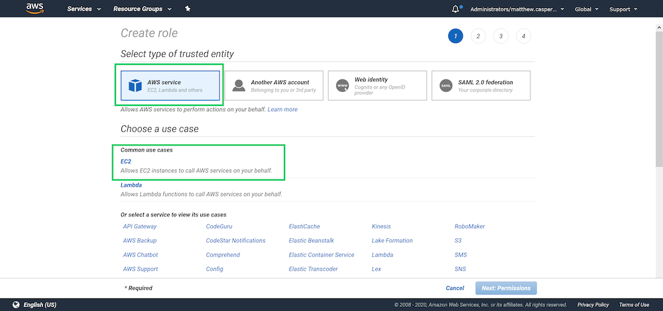663x311 pixels.
Task: Open the notifications bell icon
Action: pyautogui.click(x=455, y=9)
